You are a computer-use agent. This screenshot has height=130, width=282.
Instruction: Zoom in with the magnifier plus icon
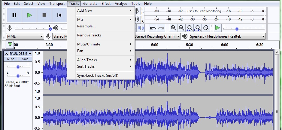click(173, 28)
